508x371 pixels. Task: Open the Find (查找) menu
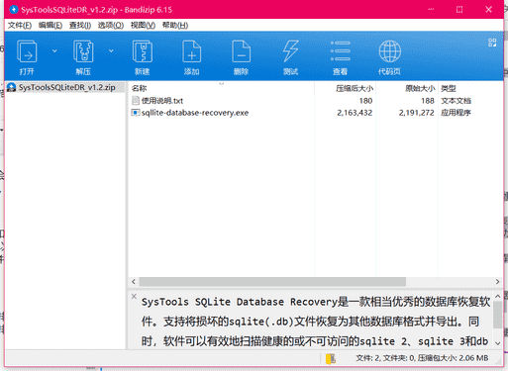tap(80, 26)
